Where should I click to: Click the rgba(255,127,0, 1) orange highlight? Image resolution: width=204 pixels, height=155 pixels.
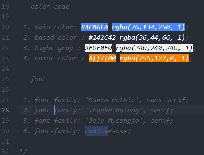click(x=154, y=58)
